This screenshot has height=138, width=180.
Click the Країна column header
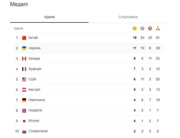(19, 28)
